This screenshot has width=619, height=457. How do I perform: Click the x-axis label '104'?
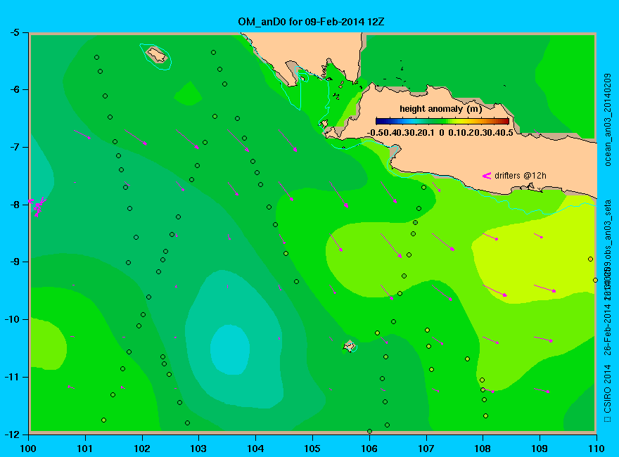tap(255, 449)
